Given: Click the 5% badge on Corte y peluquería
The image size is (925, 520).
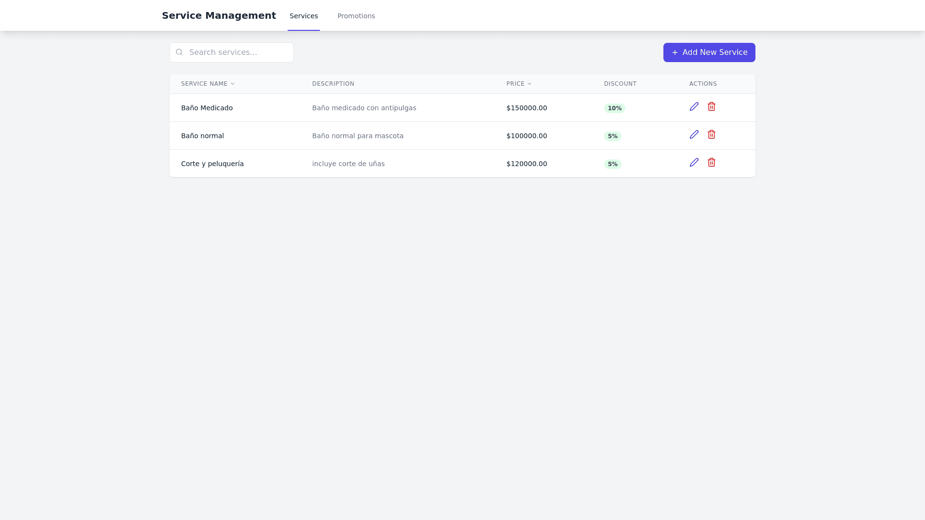Looking at the screenshot, I should (x=612, y=164).
